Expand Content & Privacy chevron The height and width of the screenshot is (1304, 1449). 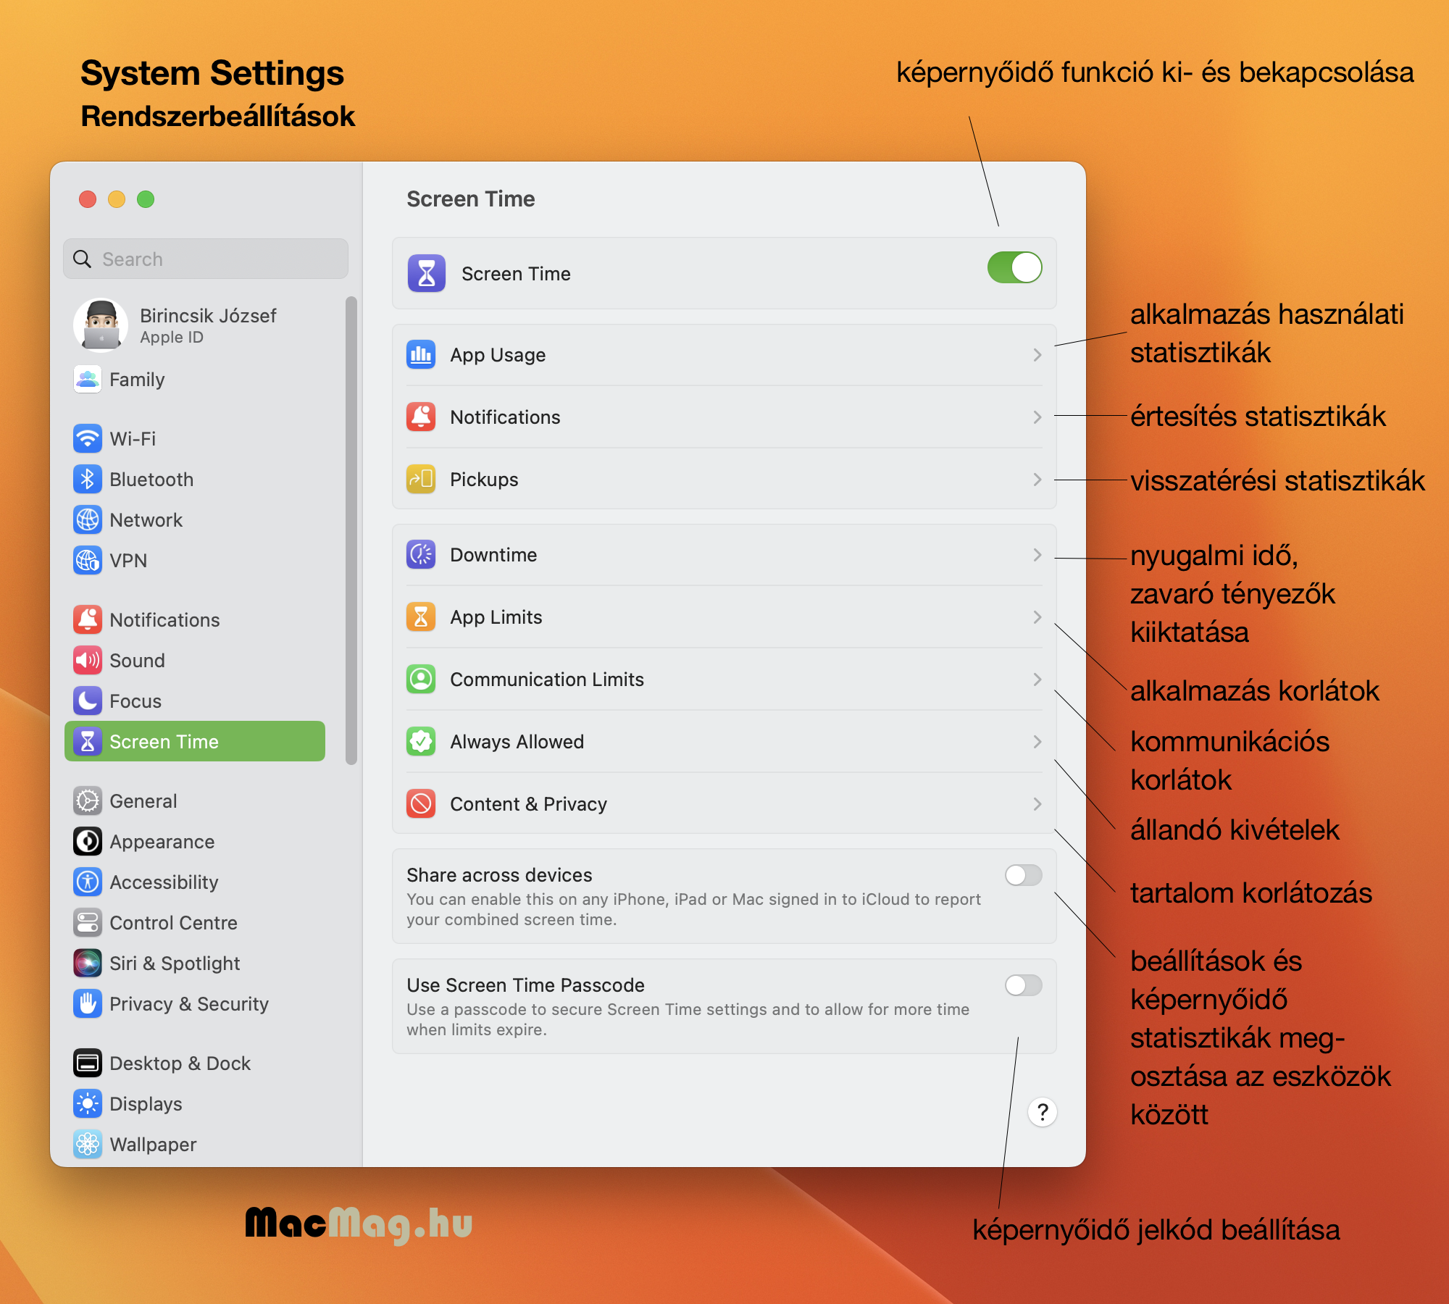tap(1037, 804)
